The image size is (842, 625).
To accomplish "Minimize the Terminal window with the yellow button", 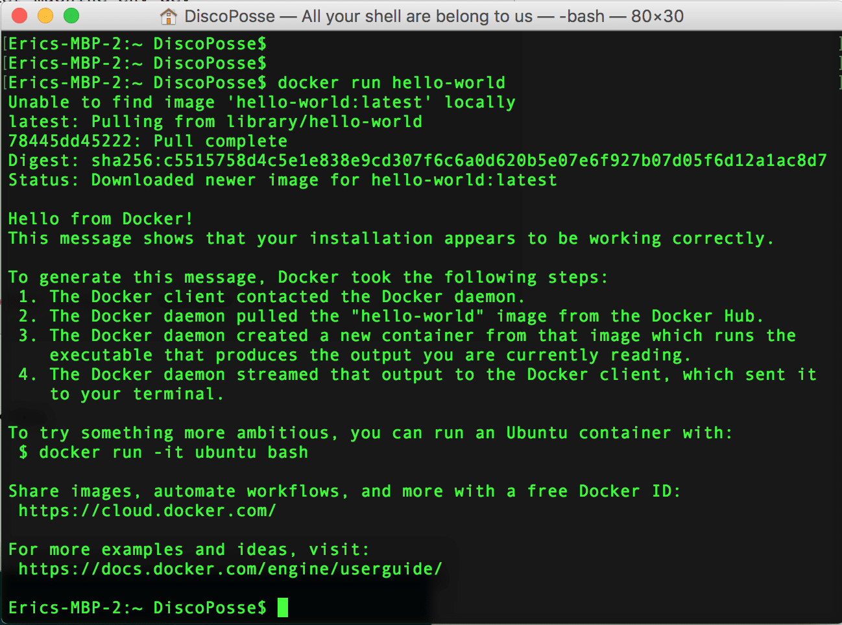I will tap(45, 16).
